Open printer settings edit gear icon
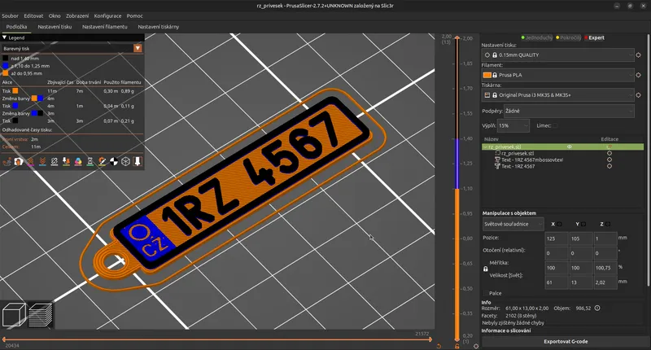The width and height of the screenshot is (651, 350). pyautogui.click(x=639, y=95)
